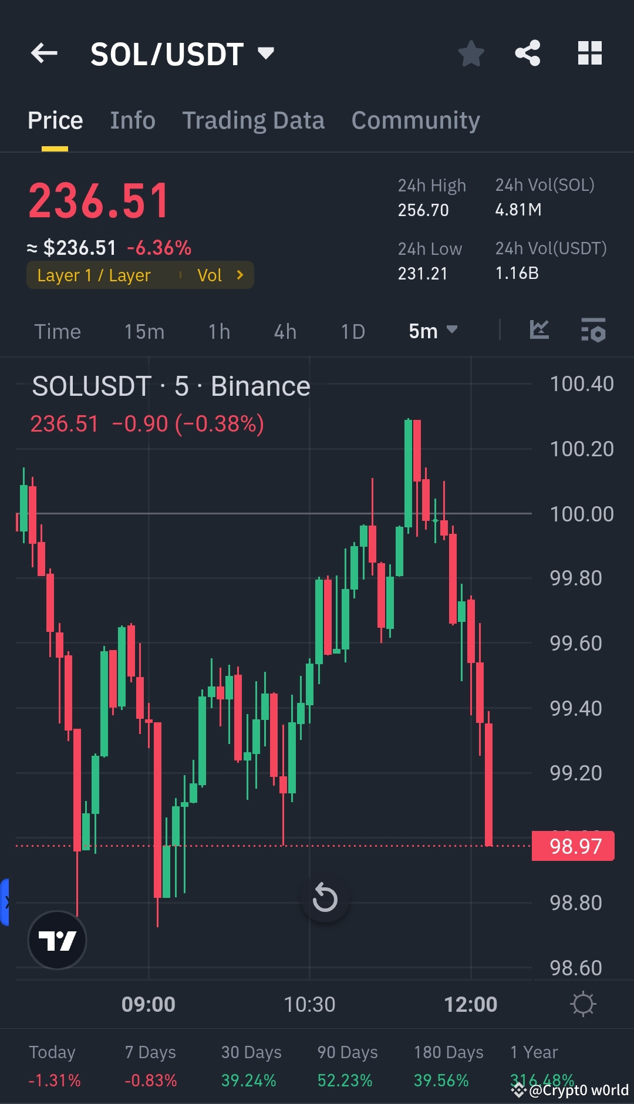Select the 15m timeframe option
634x1104 pixels.
pyautogui.click(x=143, y=331)
